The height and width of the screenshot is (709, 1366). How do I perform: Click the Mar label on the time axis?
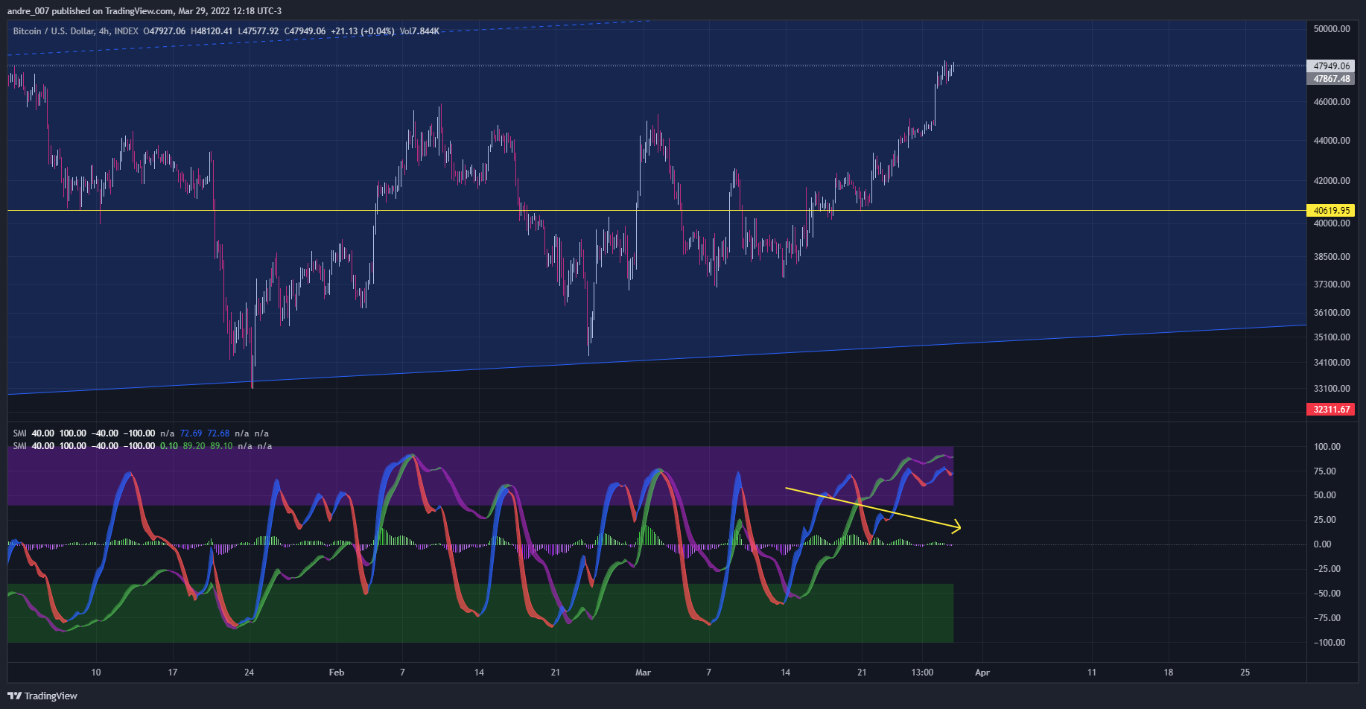[643, 673]
